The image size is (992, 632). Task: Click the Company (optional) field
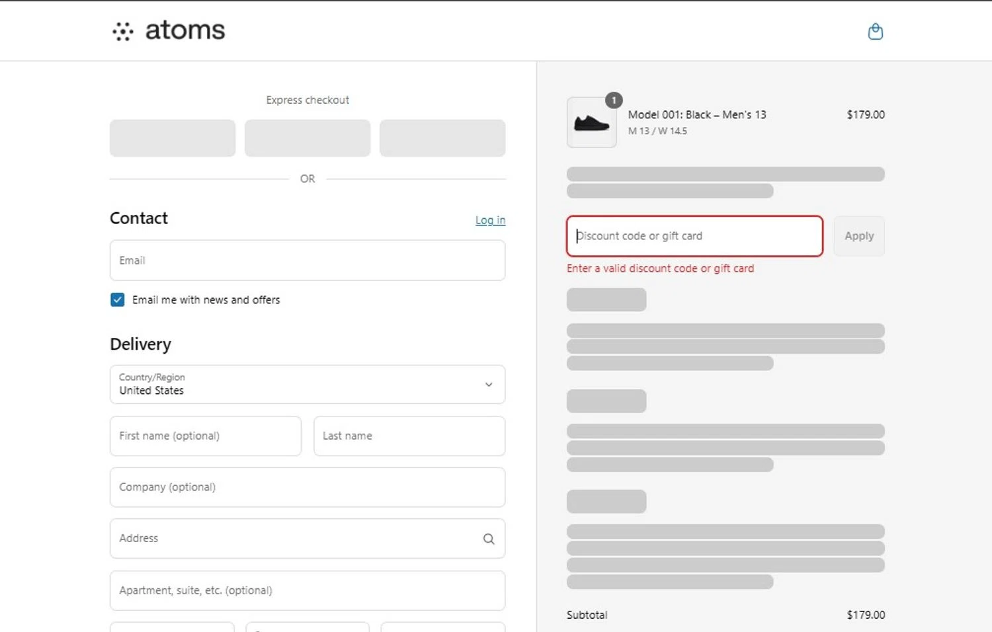(308, 487)
